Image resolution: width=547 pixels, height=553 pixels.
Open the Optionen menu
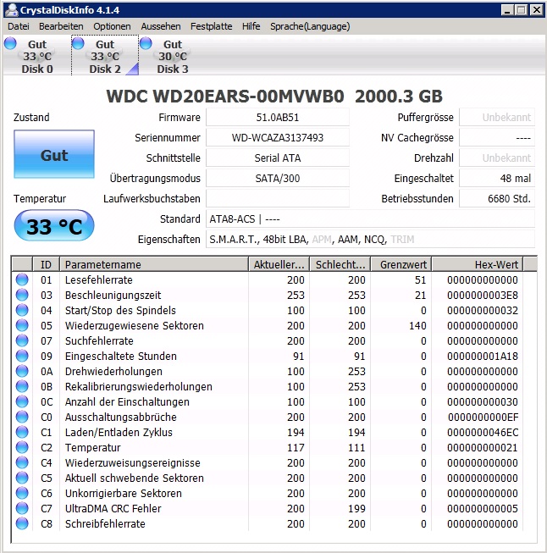click(x=112, y=26)
